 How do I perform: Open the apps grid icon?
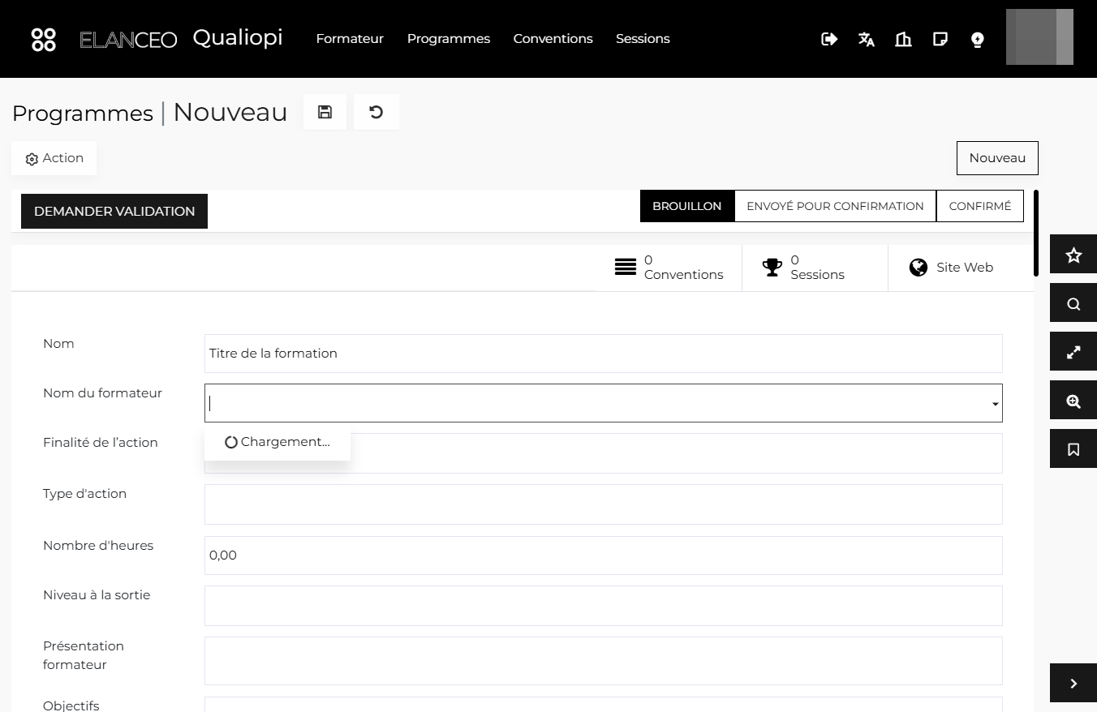[x=43, y=39]
